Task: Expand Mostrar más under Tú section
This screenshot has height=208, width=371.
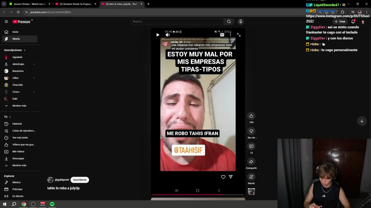Action: point(20,165)
